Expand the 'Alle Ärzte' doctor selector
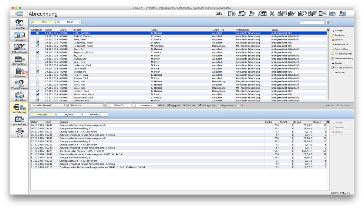The image size is (364, 209). coord(86,105)
